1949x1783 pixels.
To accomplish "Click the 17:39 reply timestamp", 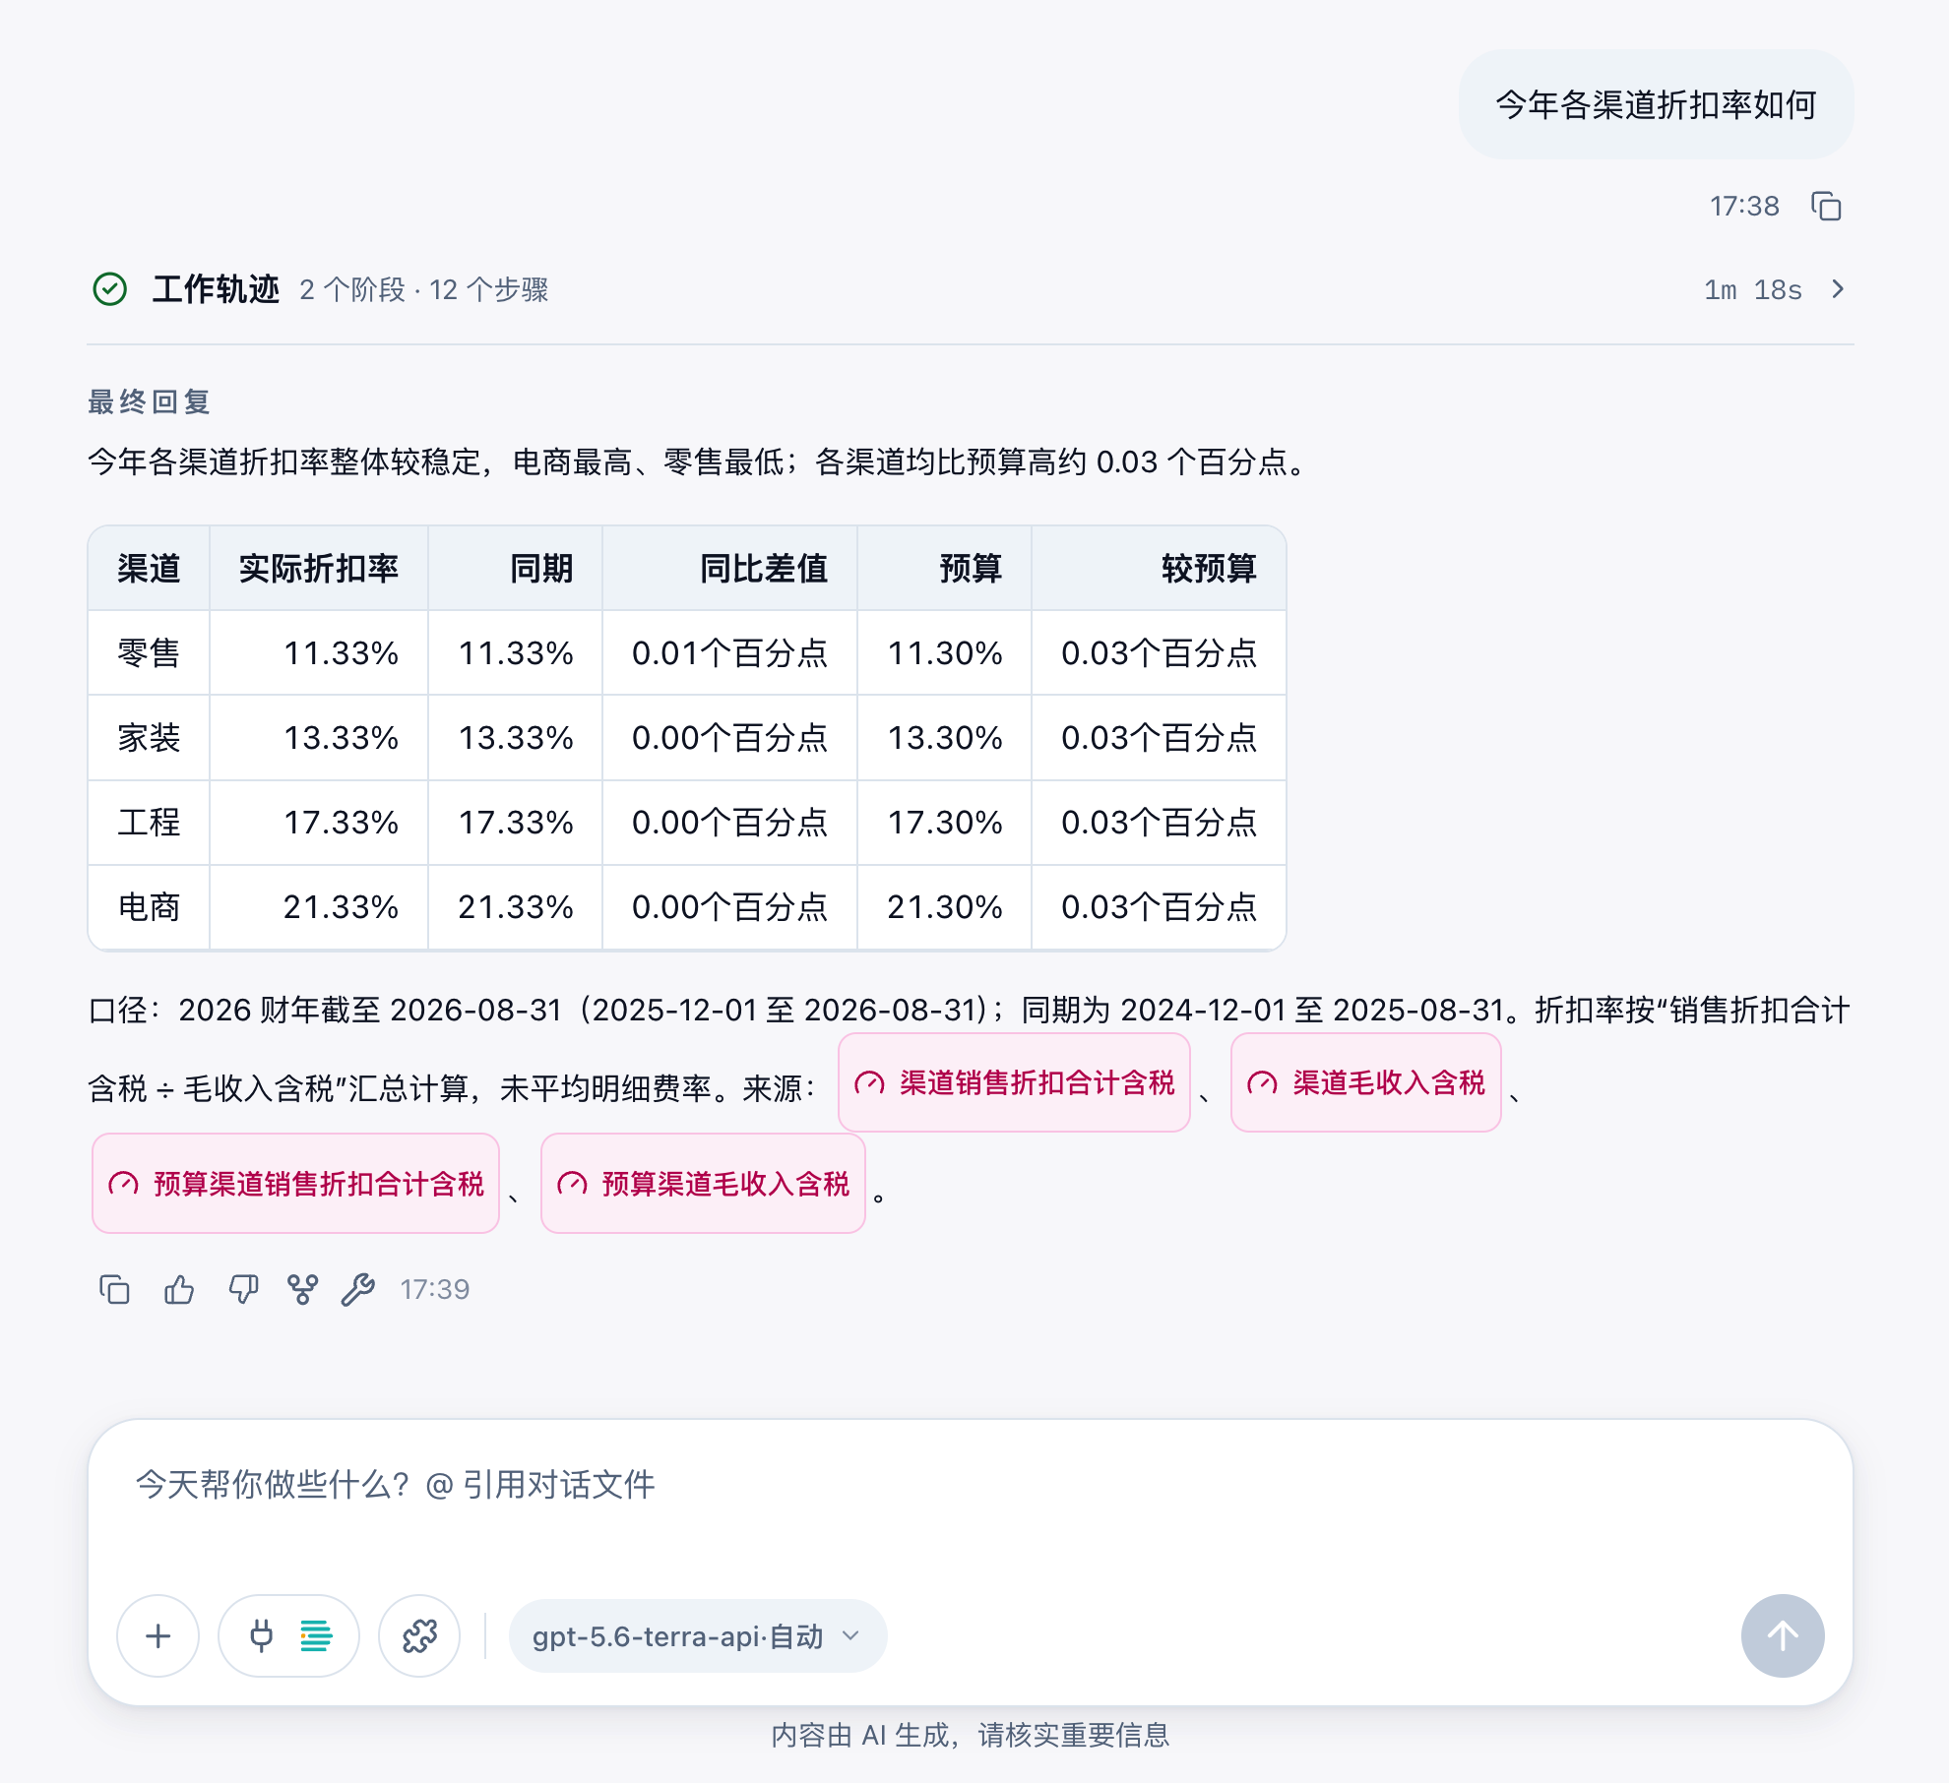I will (x=435, y=1289).
